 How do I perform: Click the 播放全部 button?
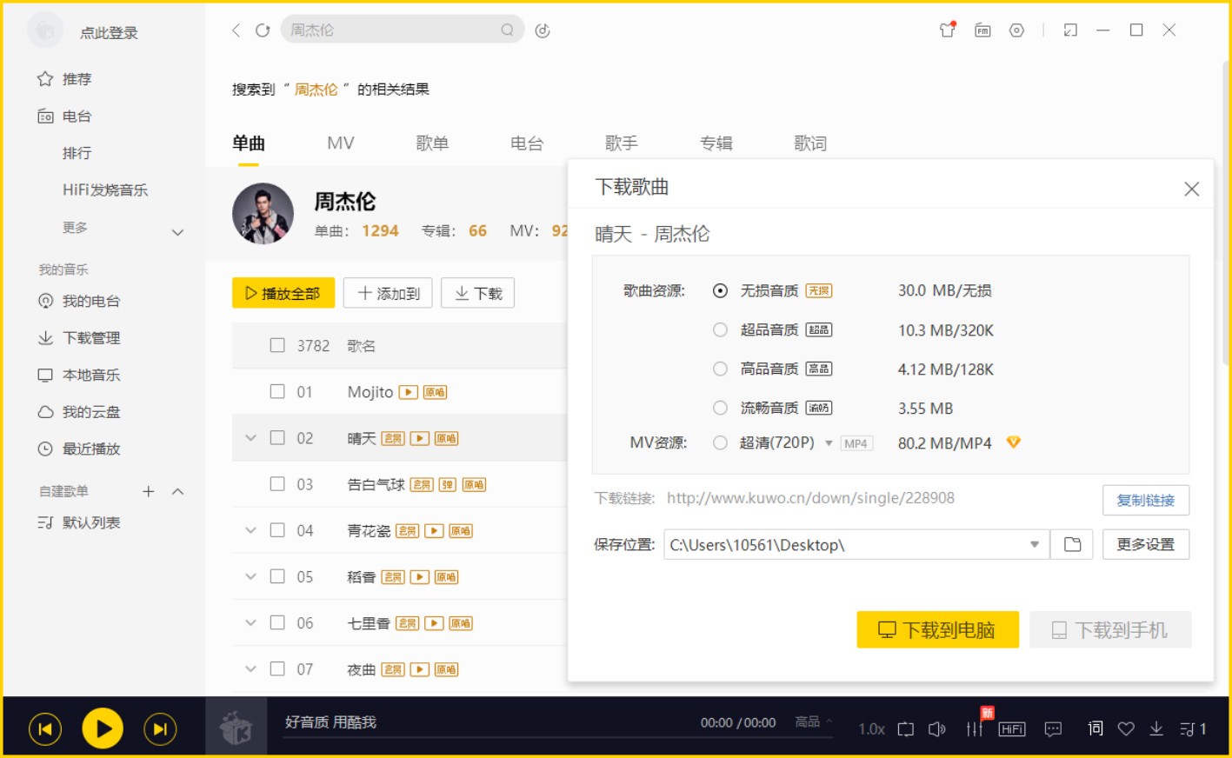pos(283,293)
